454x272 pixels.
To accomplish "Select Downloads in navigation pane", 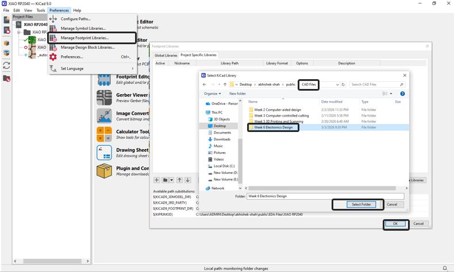I will (x=222, y=139).
